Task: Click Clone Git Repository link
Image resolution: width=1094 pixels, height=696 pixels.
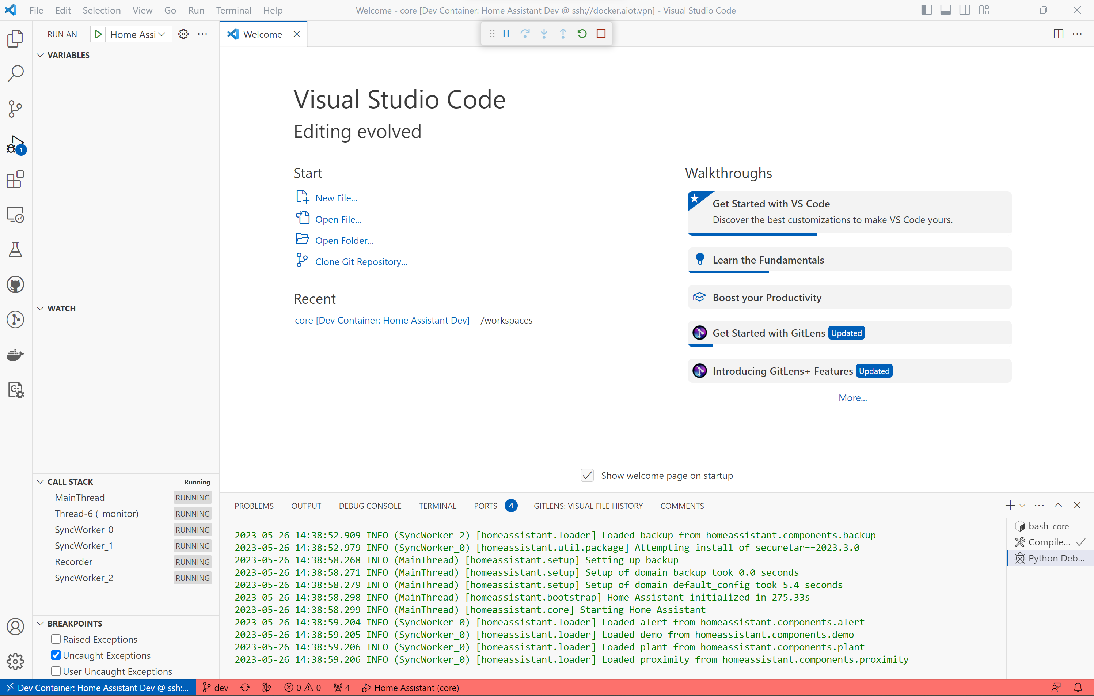Action: tap(361, 262)
